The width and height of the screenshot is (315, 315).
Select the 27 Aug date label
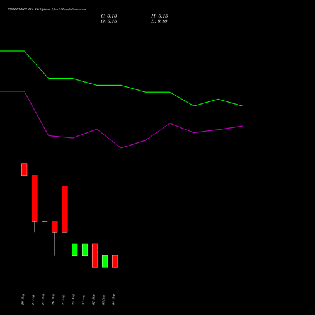[x=63, y=300]
